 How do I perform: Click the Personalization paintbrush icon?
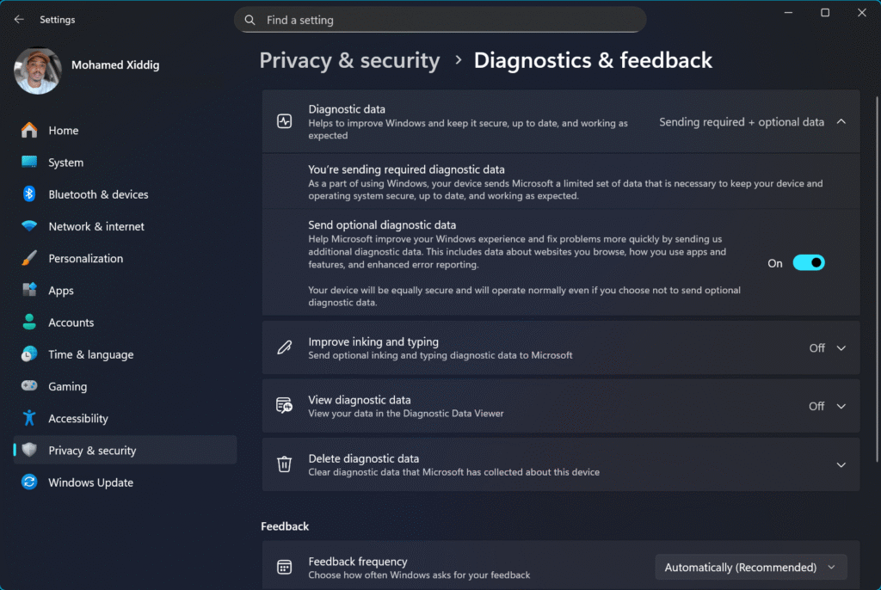29,258
